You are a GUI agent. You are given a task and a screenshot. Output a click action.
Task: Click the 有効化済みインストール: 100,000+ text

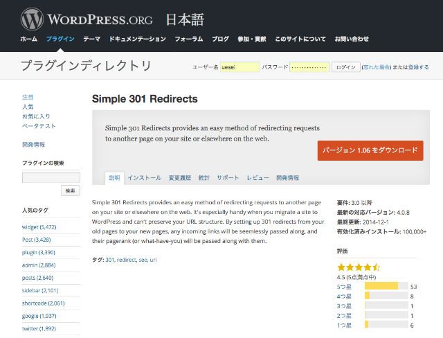pyautogui.click(x=381, y=231)
